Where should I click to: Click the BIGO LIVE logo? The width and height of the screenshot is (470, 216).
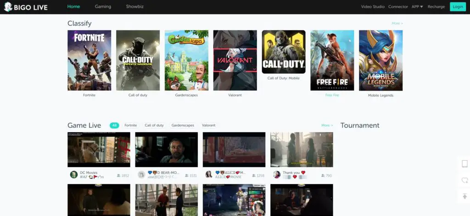click(x=26, y=7)
